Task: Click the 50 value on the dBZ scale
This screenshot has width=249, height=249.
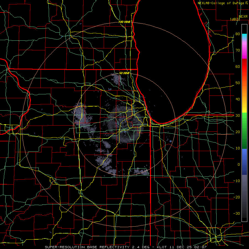Action: tap(238, 83)
